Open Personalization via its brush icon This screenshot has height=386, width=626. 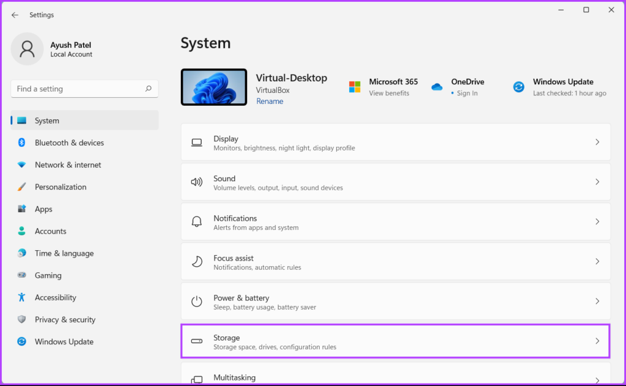pos(21,187)
